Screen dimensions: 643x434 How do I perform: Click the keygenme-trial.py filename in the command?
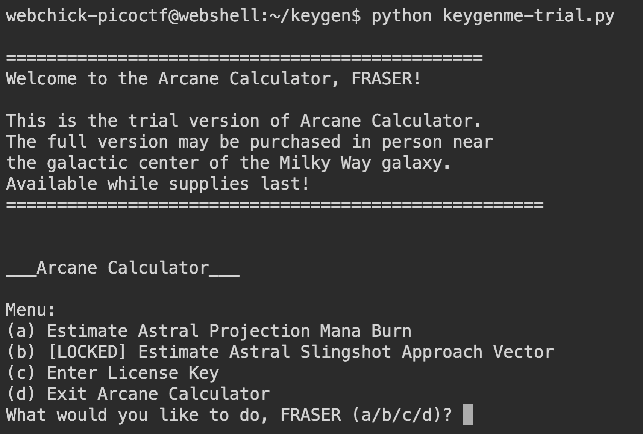528,16
